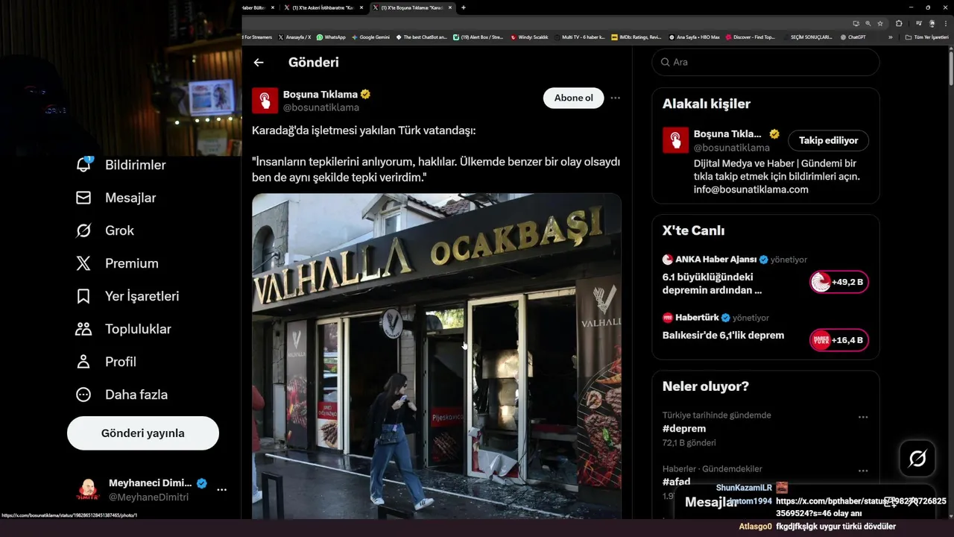Click the floating Grok button
The width and height of the screenshot is (954, 537).
917,458
